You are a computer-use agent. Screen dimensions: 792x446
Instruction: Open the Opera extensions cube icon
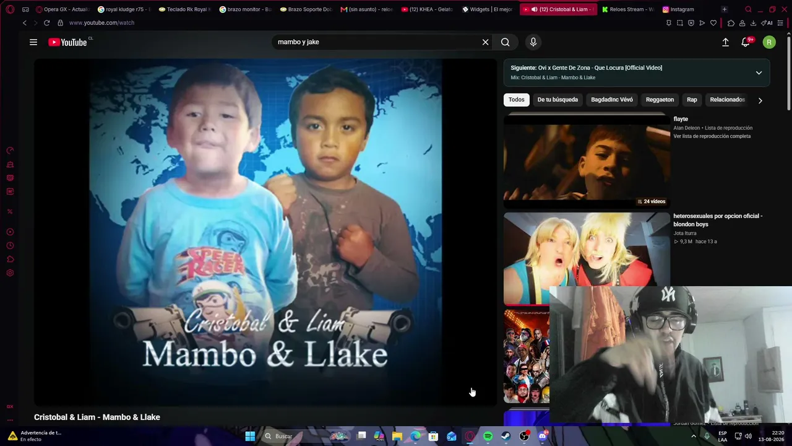731,23
